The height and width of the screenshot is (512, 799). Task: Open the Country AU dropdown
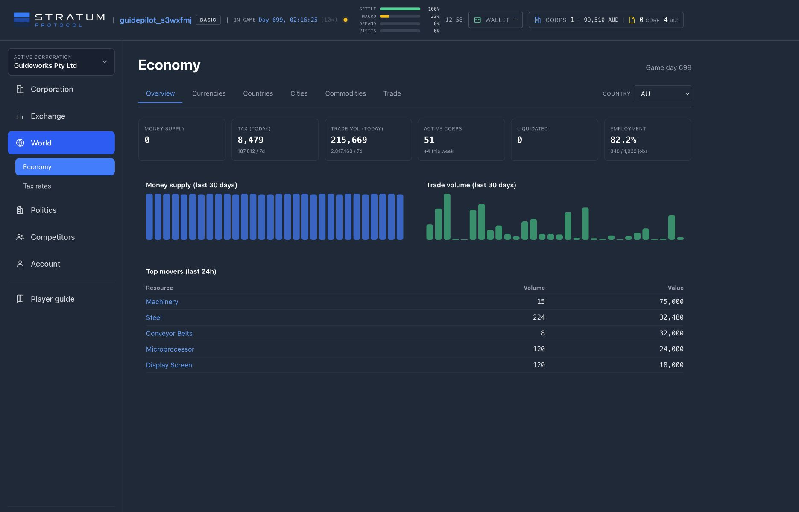663,94
